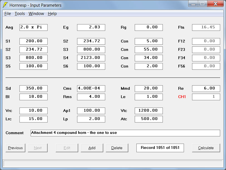This screenshot has height=170, width=226.
Task: Click the Previous record button
Action: [x=15, y=148]
